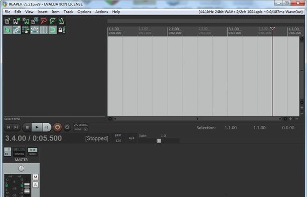Viewport: 307px width, 197px height.
Task: Go to project end transport button
Action: pos(16,127)
